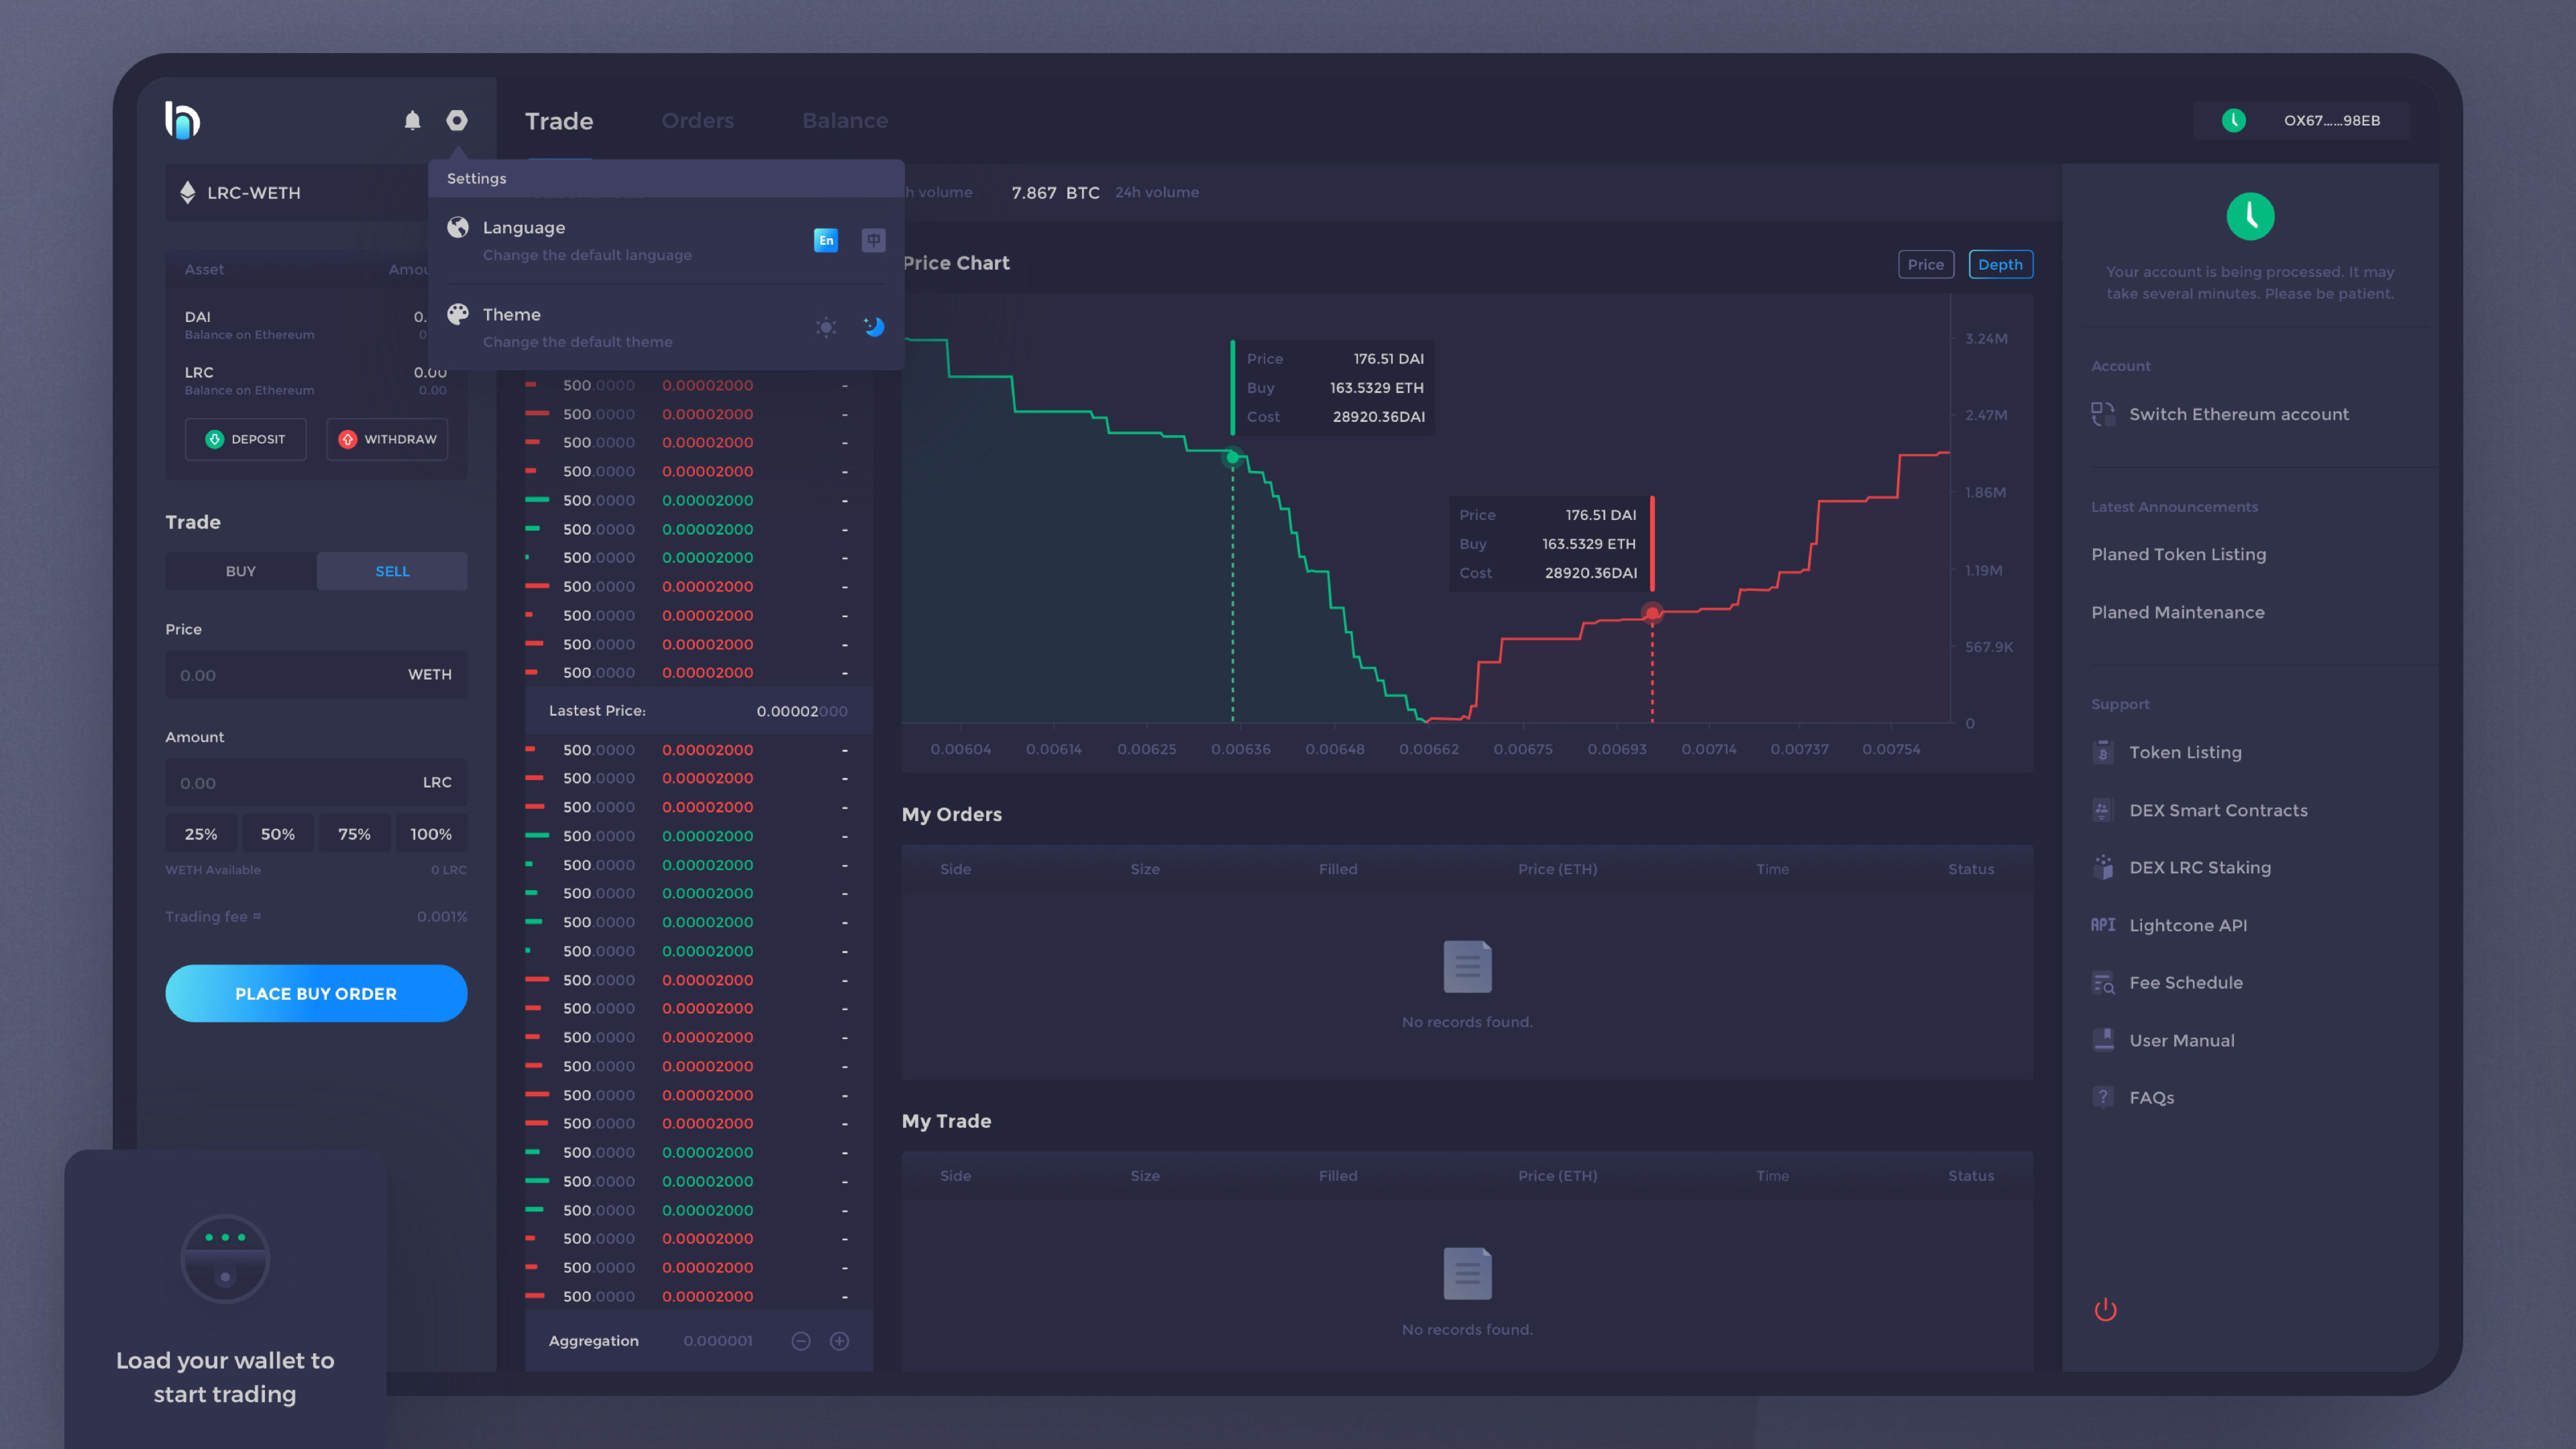Click PLACE BUY ORDER button
Screen dimensions: 2576x1449
point(316,993)
